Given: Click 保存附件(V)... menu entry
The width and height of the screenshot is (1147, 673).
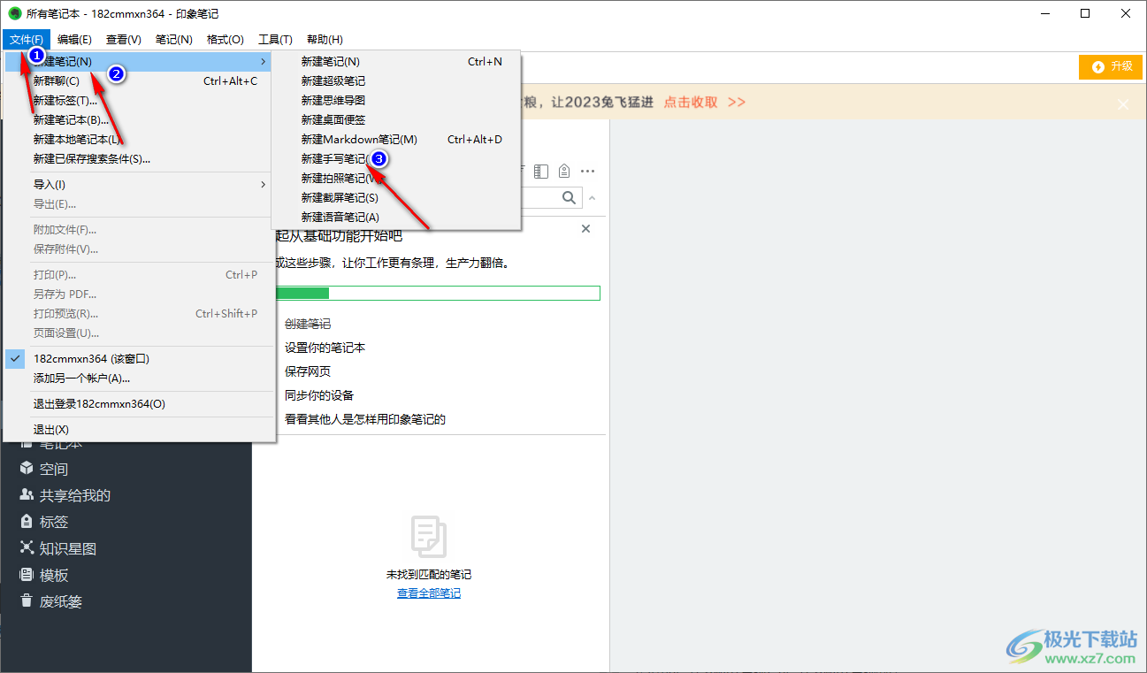Looking at the screenshot, I should coord(140,249).
